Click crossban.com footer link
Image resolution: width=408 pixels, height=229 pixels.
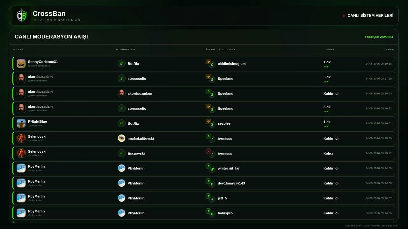point(352,226)
